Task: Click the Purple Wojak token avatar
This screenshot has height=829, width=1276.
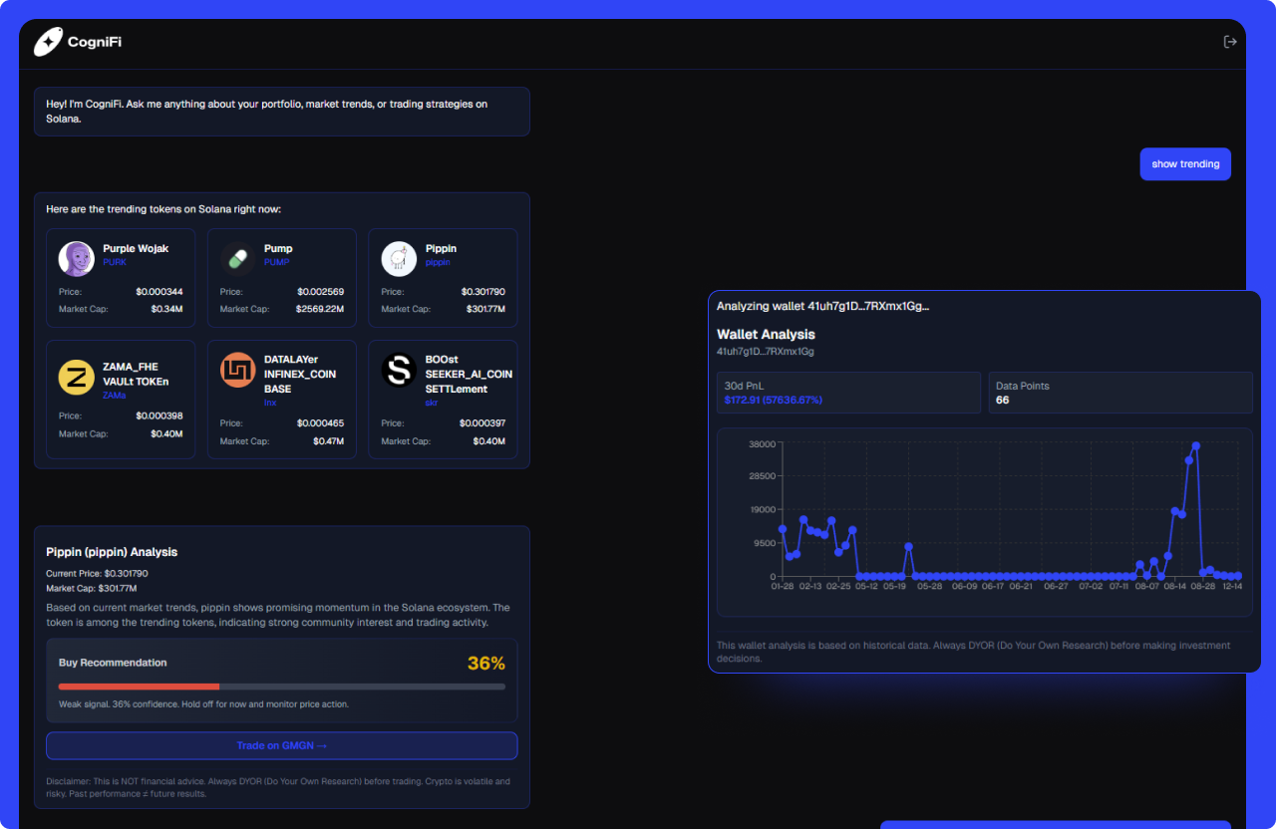Action: [77, 259]
